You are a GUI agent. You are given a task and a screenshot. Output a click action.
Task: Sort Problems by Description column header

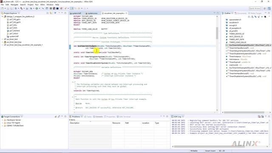click(91, 123)
